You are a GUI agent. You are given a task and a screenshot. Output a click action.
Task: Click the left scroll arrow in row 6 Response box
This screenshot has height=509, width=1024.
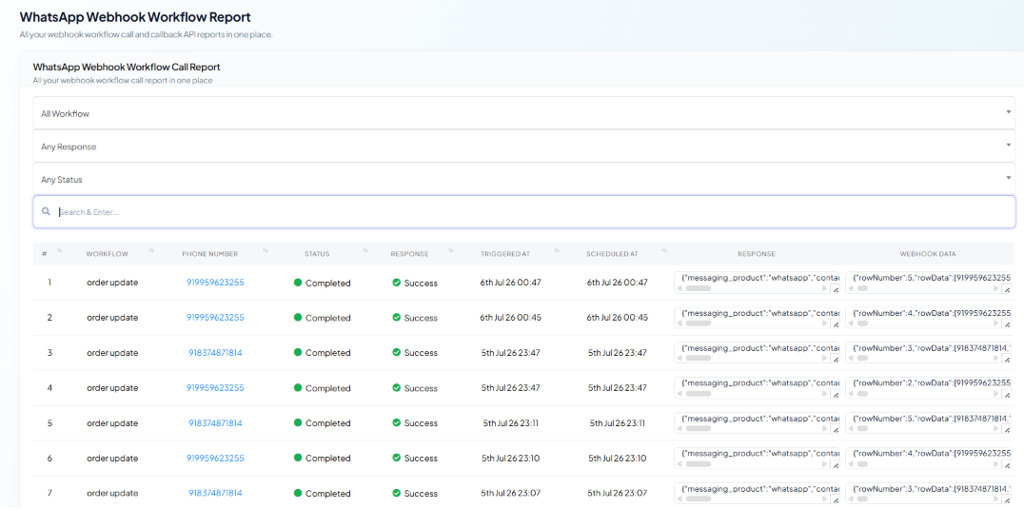pos(679,464)
